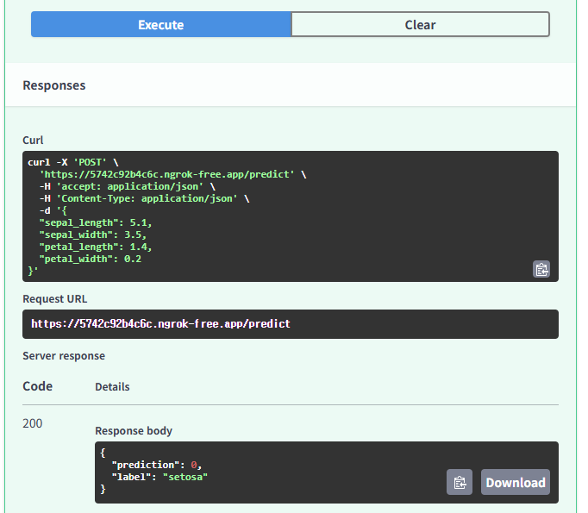This screenshot has height=513, width=588.
Task: Download the response body
Action: click(515, 482)
